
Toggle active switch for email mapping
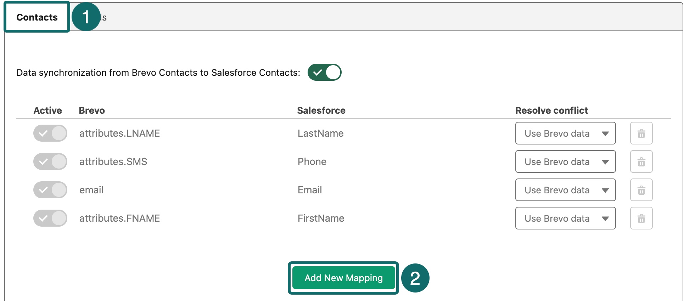[50, 190]
